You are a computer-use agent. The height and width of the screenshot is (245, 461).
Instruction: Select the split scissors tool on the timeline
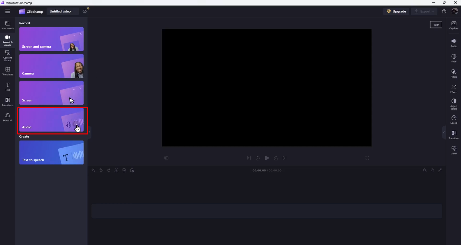pyautogui.click(x=116, y=170)
